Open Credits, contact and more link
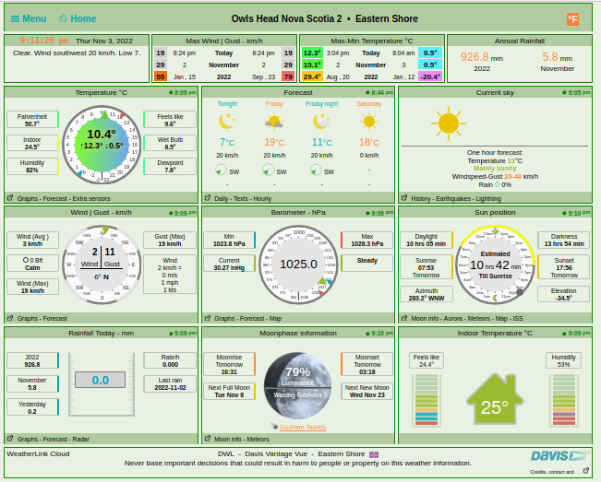The image size is (601, 482). (x=559, y=471)
